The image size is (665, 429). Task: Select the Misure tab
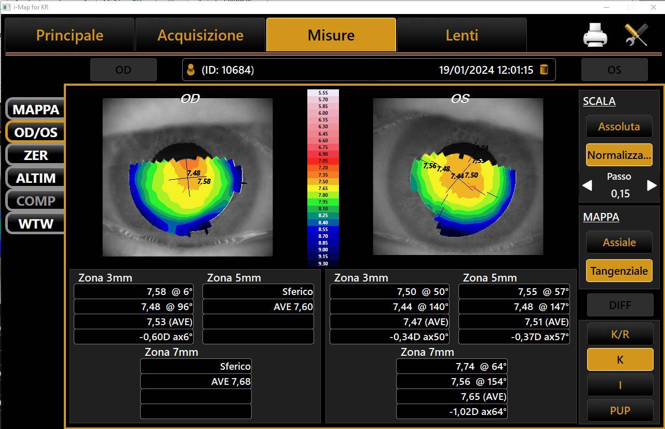pos(331,35)
